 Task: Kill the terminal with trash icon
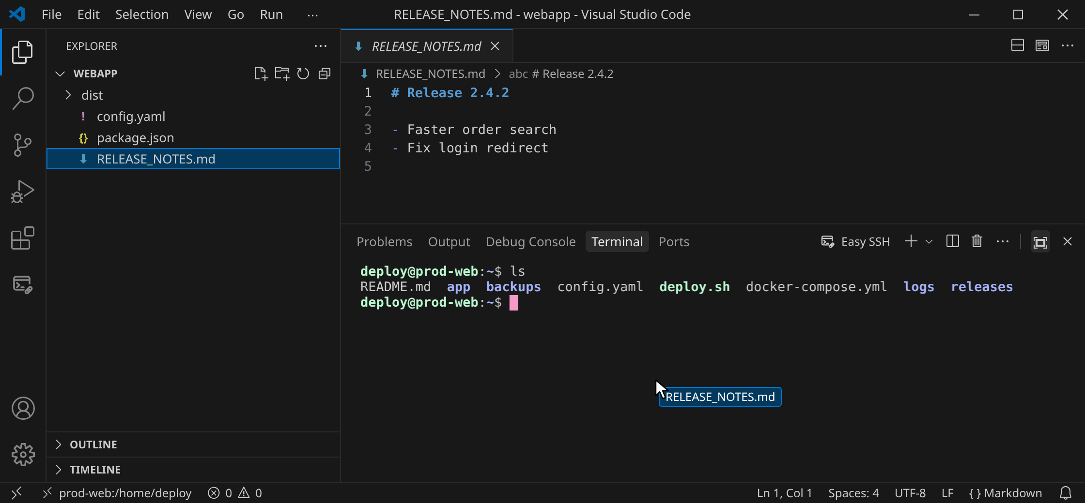[x=977, y=241]
